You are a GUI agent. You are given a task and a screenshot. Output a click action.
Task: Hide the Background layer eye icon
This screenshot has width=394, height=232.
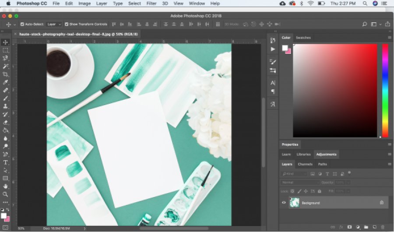coord(284,203)
